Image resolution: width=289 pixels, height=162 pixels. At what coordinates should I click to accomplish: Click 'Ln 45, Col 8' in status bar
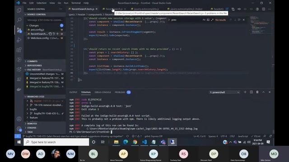pos(199,136)
